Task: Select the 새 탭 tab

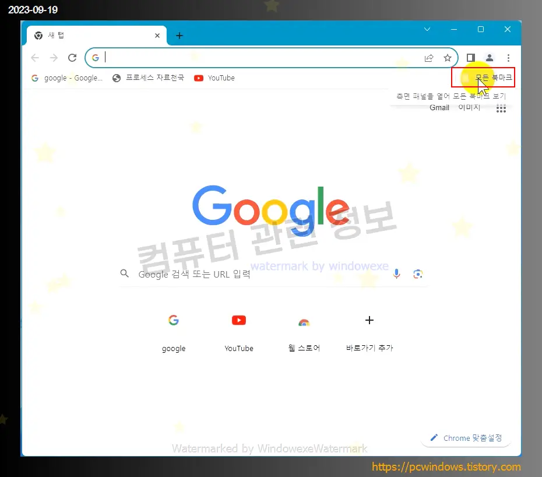Action: click(x=96, y=36)
